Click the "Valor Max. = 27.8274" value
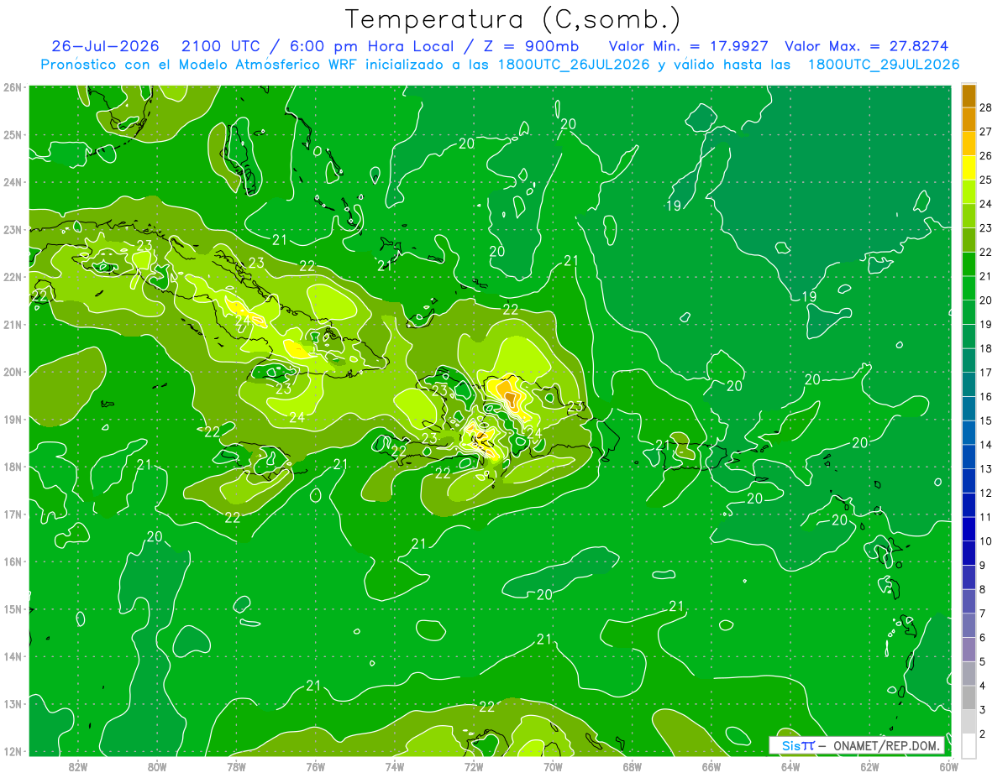The image size is (1008, 778). pos(866,46)
